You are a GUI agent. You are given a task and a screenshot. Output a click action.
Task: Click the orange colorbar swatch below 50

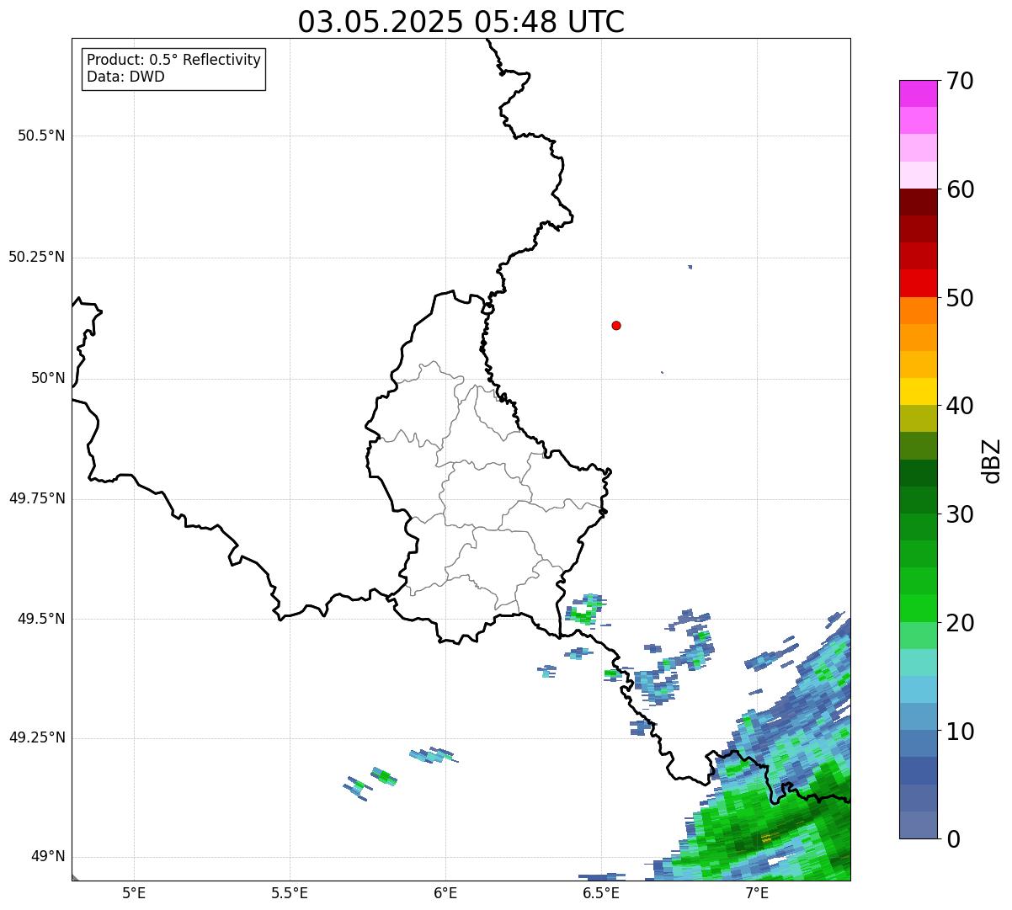[x=917, y=311]
